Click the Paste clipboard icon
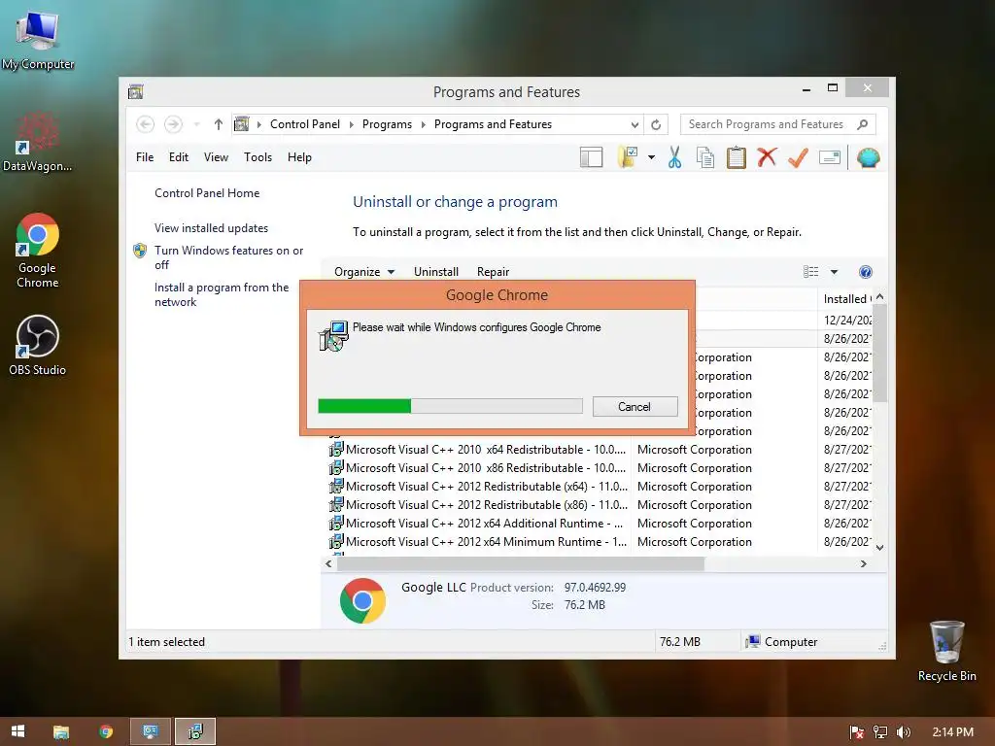This screenshot has width=995, height=746. click(x=737, y=157)
